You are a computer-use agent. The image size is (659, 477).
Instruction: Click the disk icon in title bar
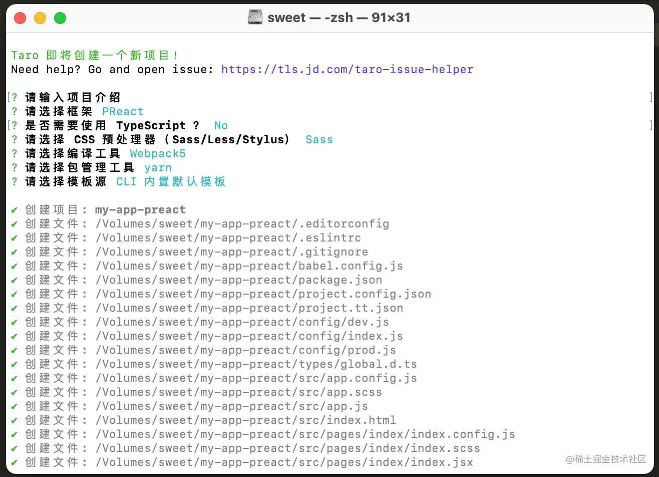pyautogui.click(x=255, y=18)
